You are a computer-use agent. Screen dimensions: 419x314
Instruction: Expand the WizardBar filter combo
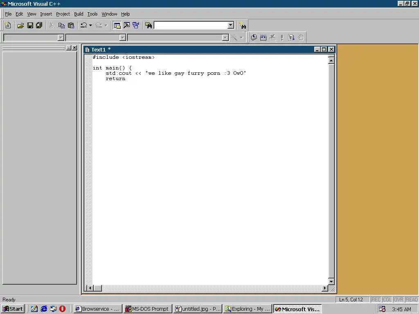(122, 38)
